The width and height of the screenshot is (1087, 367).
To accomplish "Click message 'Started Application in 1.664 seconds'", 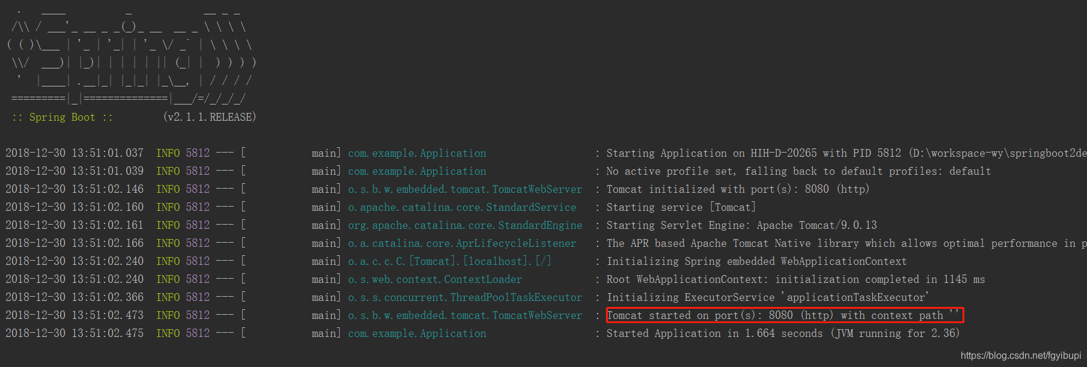I will [x=715, y=333].
